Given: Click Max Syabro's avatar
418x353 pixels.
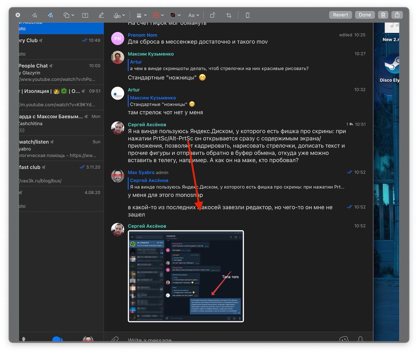Looking at the screenshot, I should tap(118, 176).
